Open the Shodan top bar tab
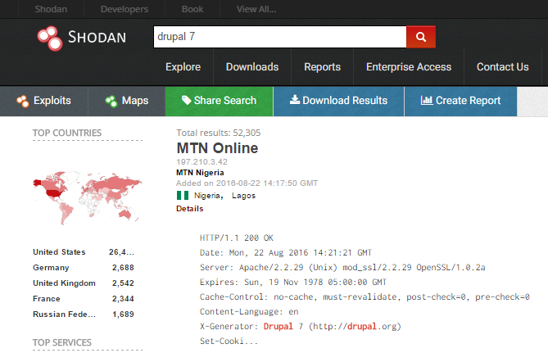Screen dimensions: 548x353 pos(51,9)
